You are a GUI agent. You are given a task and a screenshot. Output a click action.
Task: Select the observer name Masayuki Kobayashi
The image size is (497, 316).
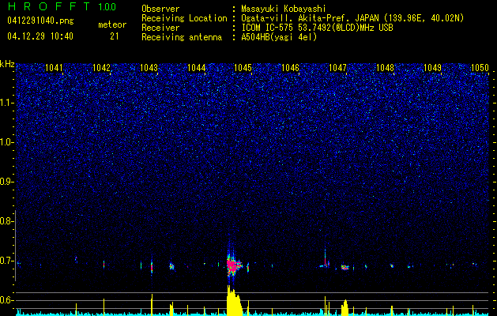[x=283, y=9]
